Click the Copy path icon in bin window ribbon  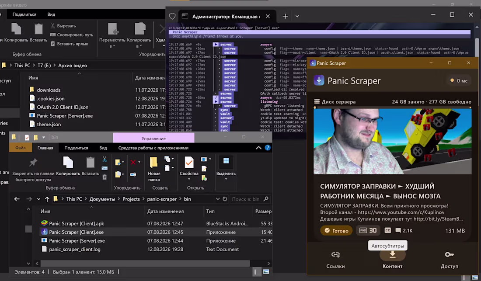click(105, 168)
